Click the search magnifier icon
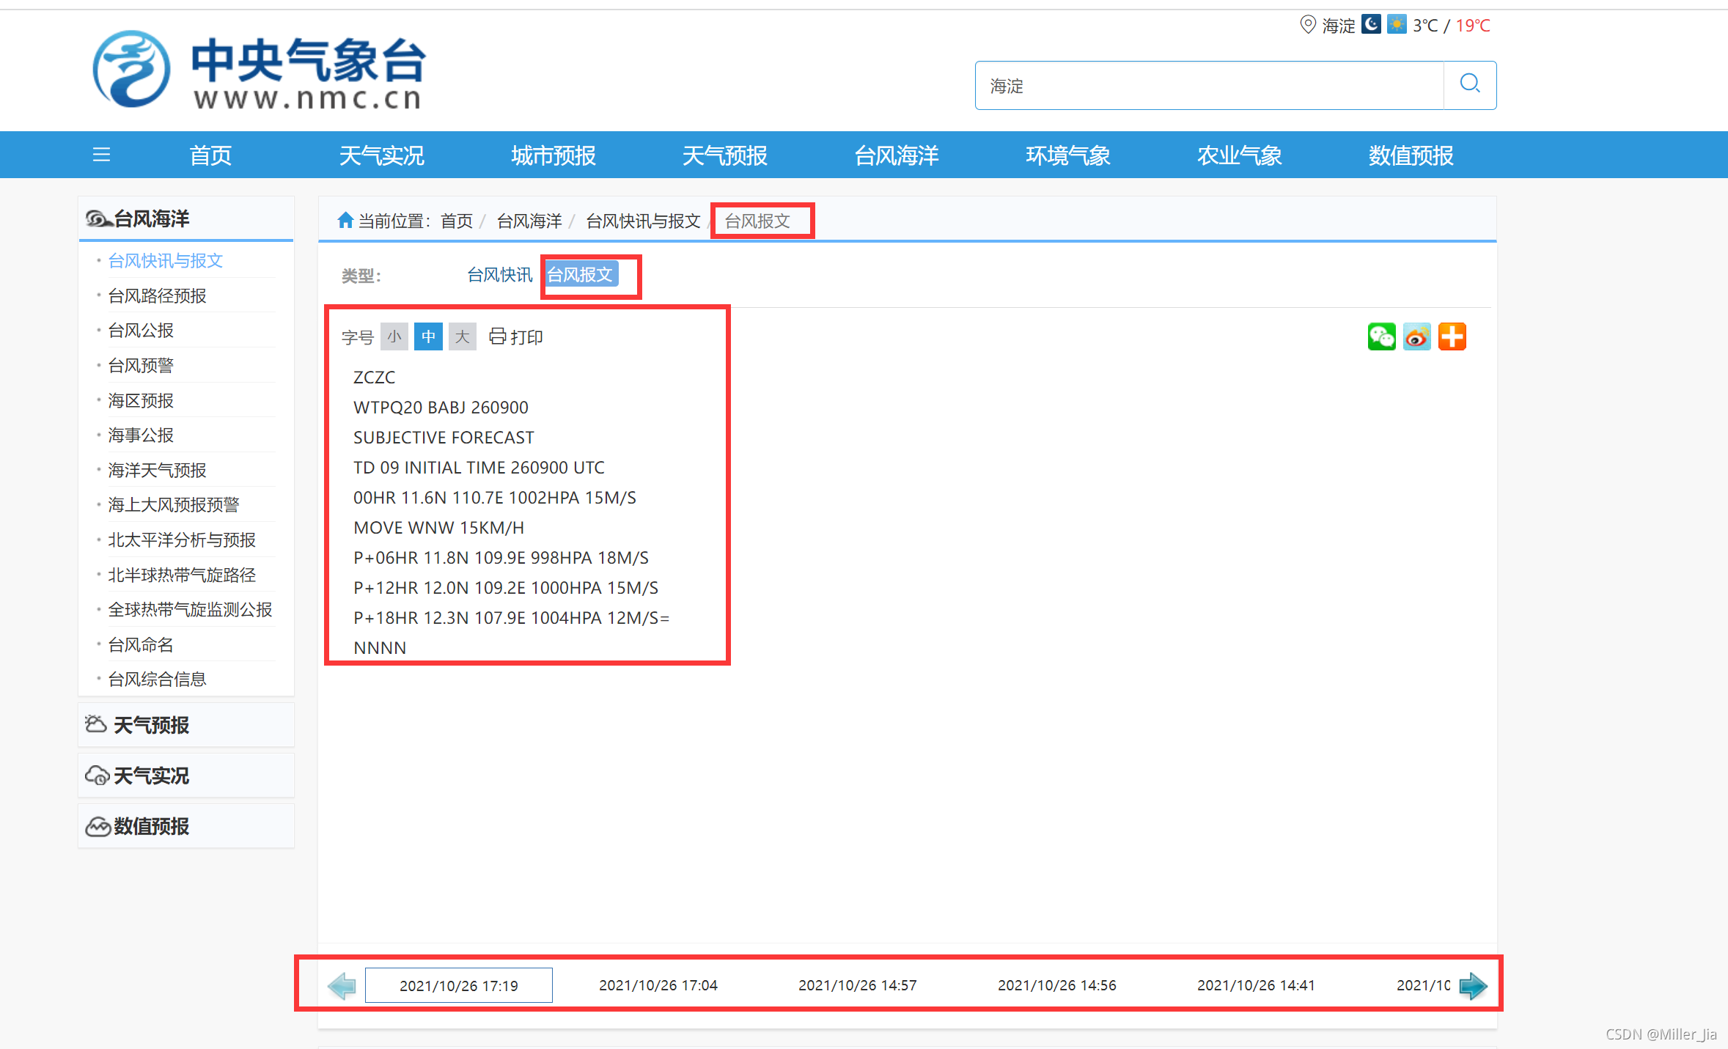Screen dimensions: 1728x1049 coord(1469,84)
